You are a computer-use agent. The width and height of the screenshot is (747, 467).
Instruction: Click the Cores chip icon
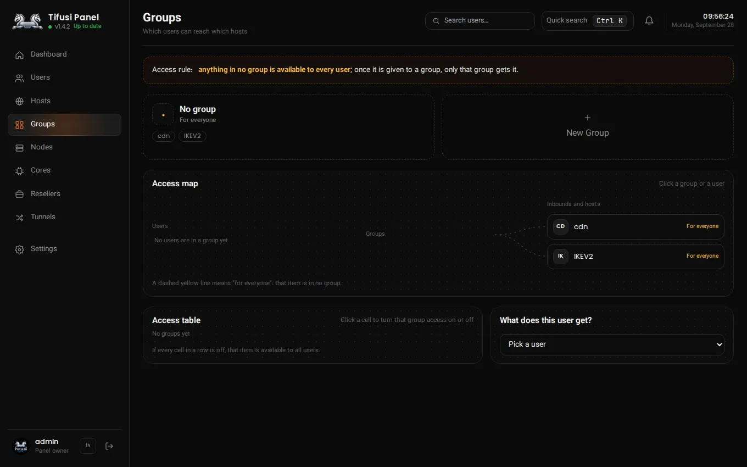tap(19, 171)
